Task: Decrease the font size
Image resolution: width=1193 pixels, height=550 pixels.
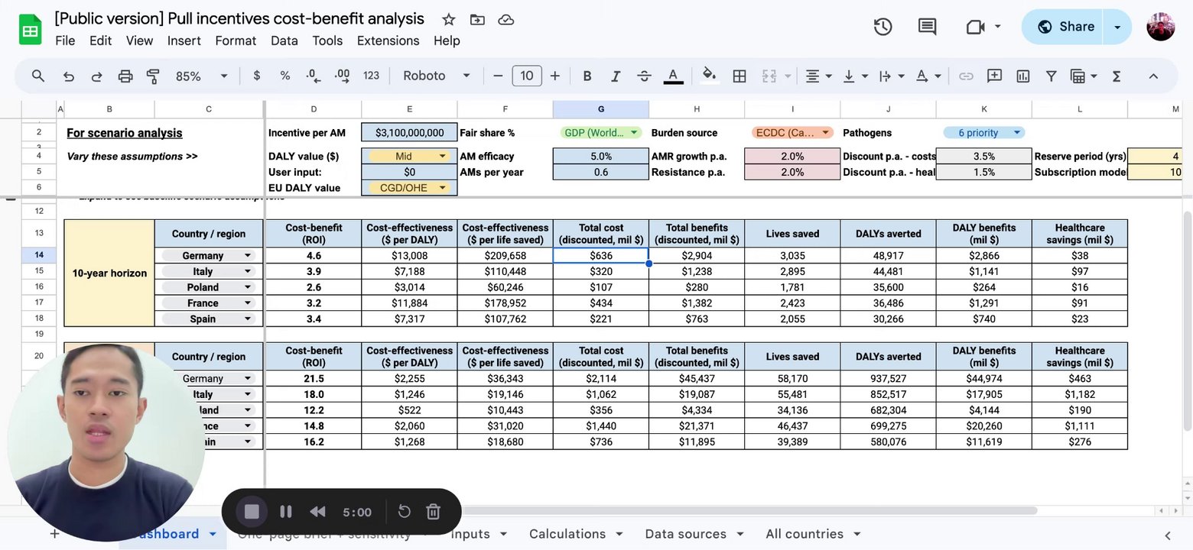Action: 498,76
